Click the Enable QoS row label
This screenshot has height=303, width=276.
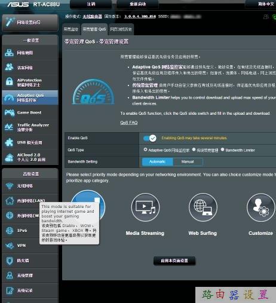point(78,138)
